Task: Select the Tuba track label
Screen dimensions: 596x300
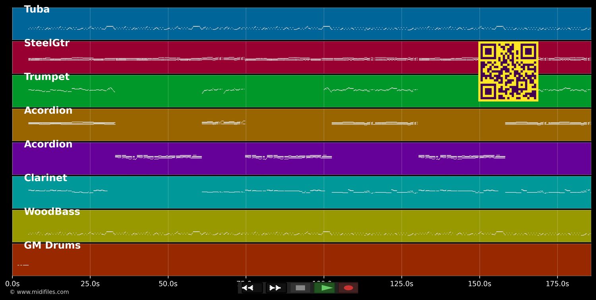Action: tap(37, 10)
